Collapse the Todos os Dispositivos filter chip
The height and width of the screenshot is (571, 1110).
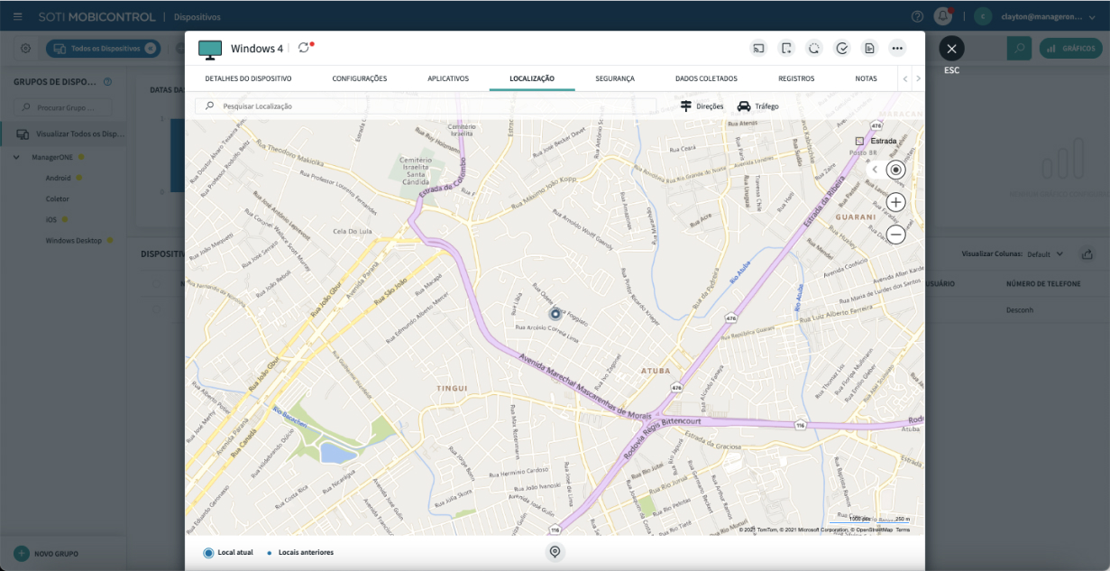[x=150, y=48]
